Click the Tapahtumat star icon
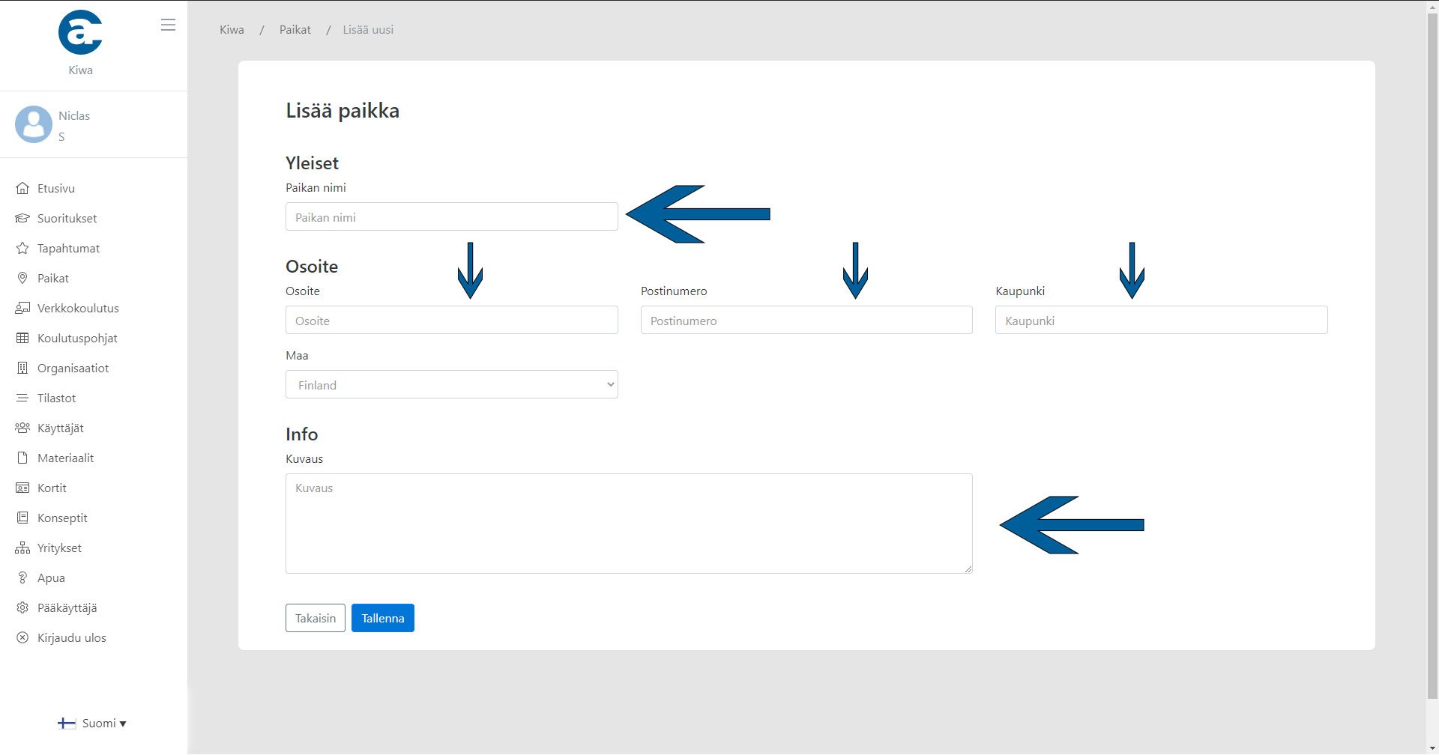The image size is (1439, 755). [x=22, y=249]
